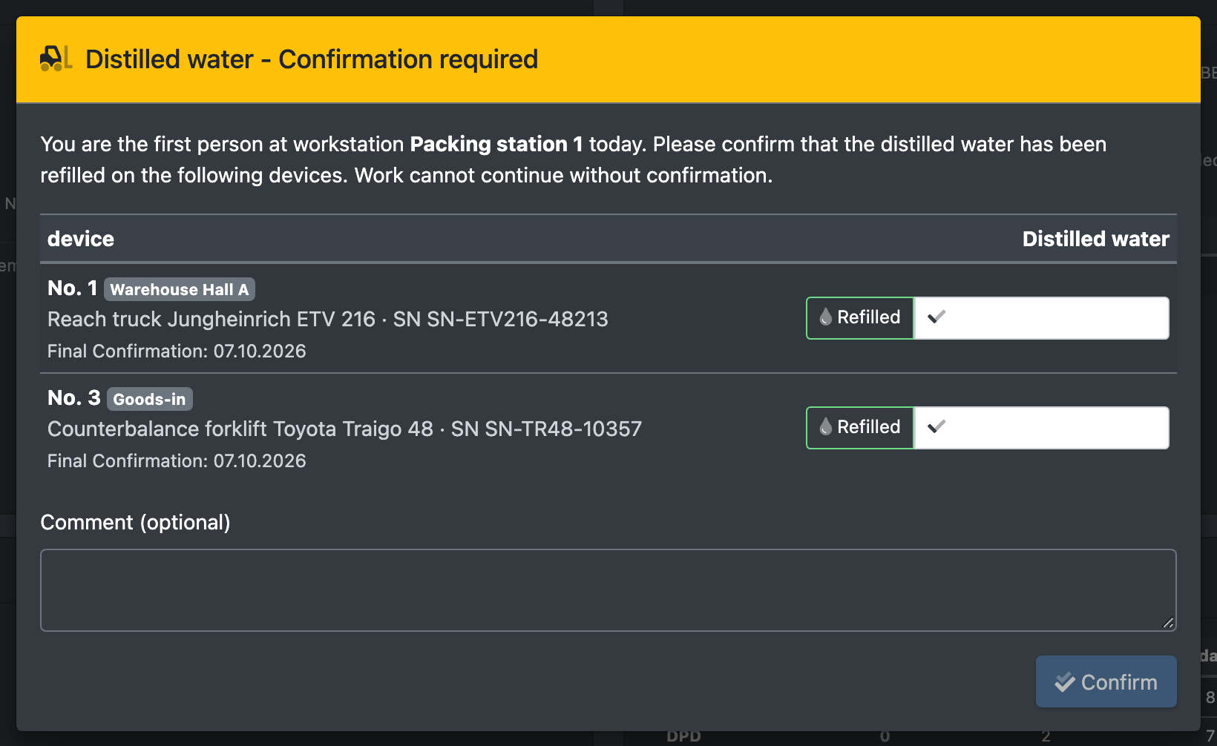Click the No. 1 device number

tap(73, 288)
